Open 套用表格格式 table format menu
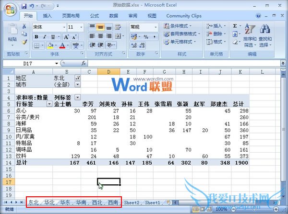This screenshot has height=214, width=288. pos(181,34)
